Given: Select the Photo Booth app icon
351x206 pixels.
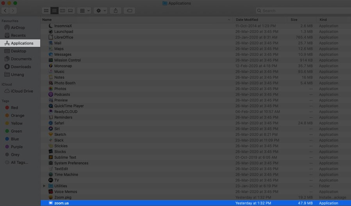Looking at the screenshot, I should 51,83.
